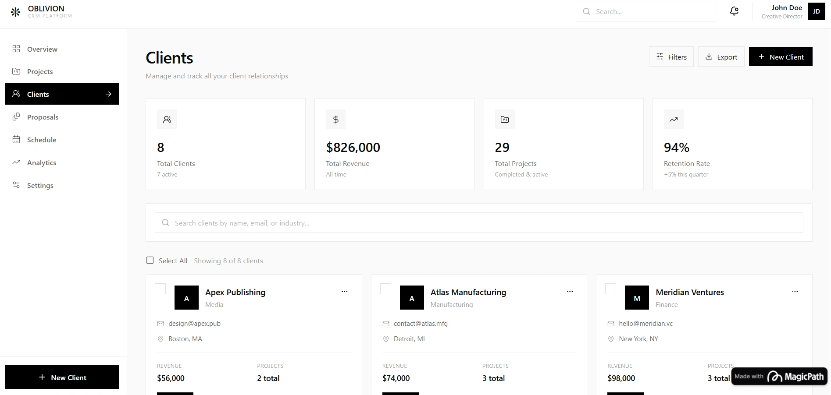This screenshot has width=831, height=395.
Task: Click the dollar icon on Total Revenue card
Action: (335, 119)
